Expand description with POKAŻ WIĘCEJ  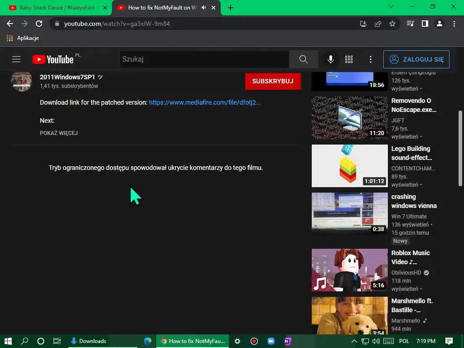[59, 133]
